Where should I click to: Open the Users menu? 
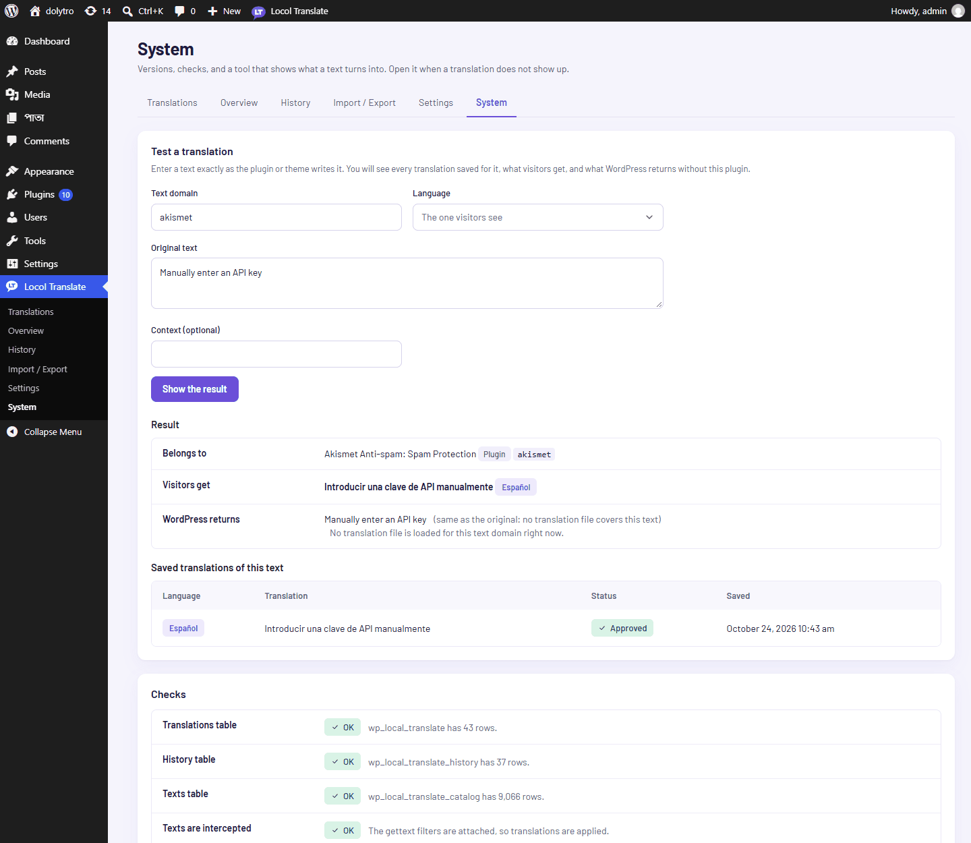click(54, 217)
